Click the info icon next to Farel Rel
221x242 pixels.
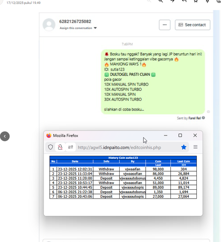203,118
